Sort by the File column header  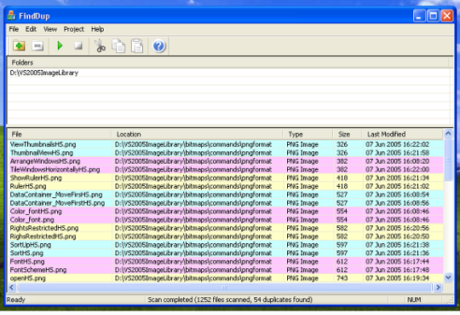pos(60,134)
